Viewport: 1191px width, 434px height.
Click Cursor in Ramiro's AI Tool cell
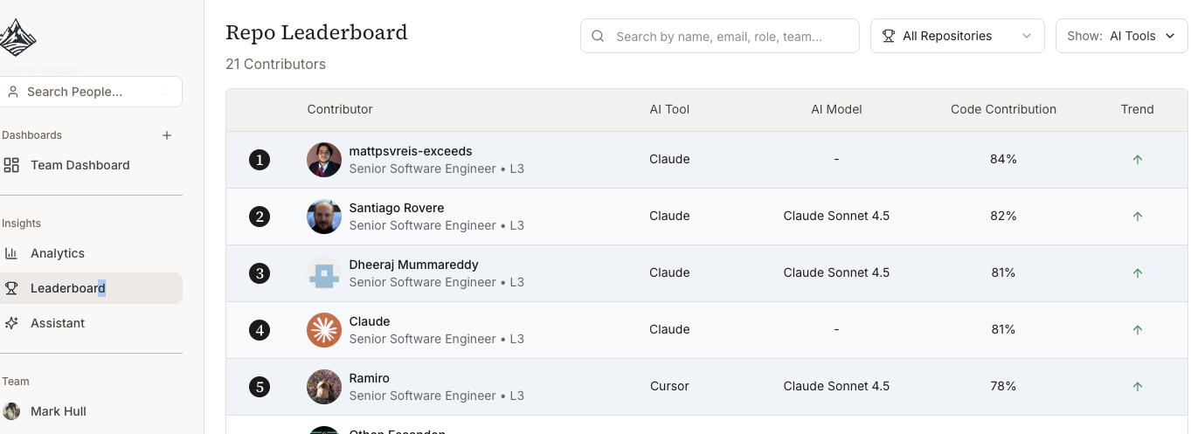[x=669, y=386]
